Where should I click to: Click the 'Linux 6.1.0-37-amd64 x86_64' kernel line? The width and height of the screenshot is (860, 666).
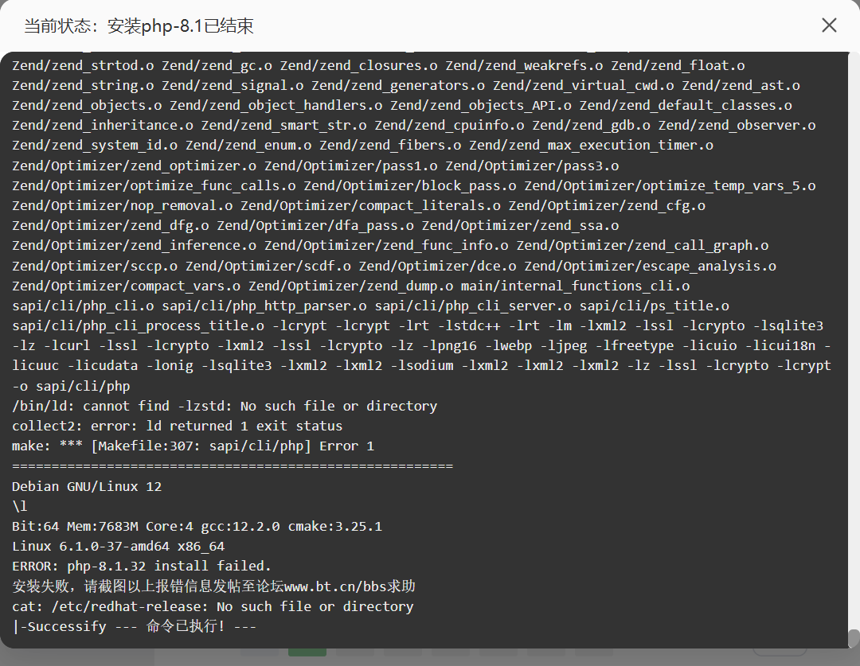118,547
